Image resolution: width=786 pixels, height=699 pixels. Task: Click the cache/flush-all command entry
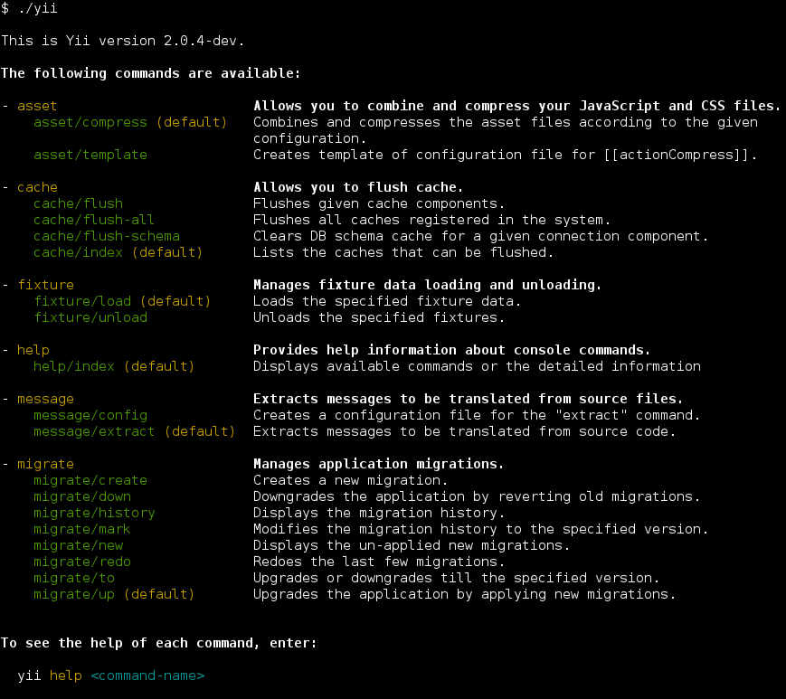[x=93, y=220]
